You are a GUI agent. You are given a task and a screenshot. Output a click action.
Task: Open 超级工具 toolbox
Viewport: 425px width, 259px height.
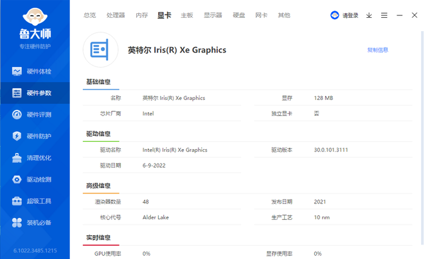click(x=35, y=201)
